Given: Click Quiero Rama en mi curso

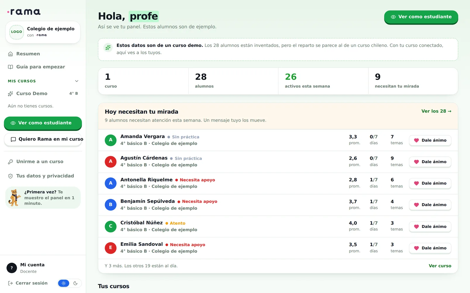Looking at the screenshot, I should 43,139.
